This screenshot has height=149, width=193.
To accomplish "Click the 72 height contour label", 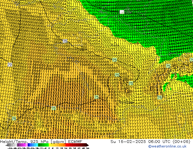I will click(x=10, y=65).
